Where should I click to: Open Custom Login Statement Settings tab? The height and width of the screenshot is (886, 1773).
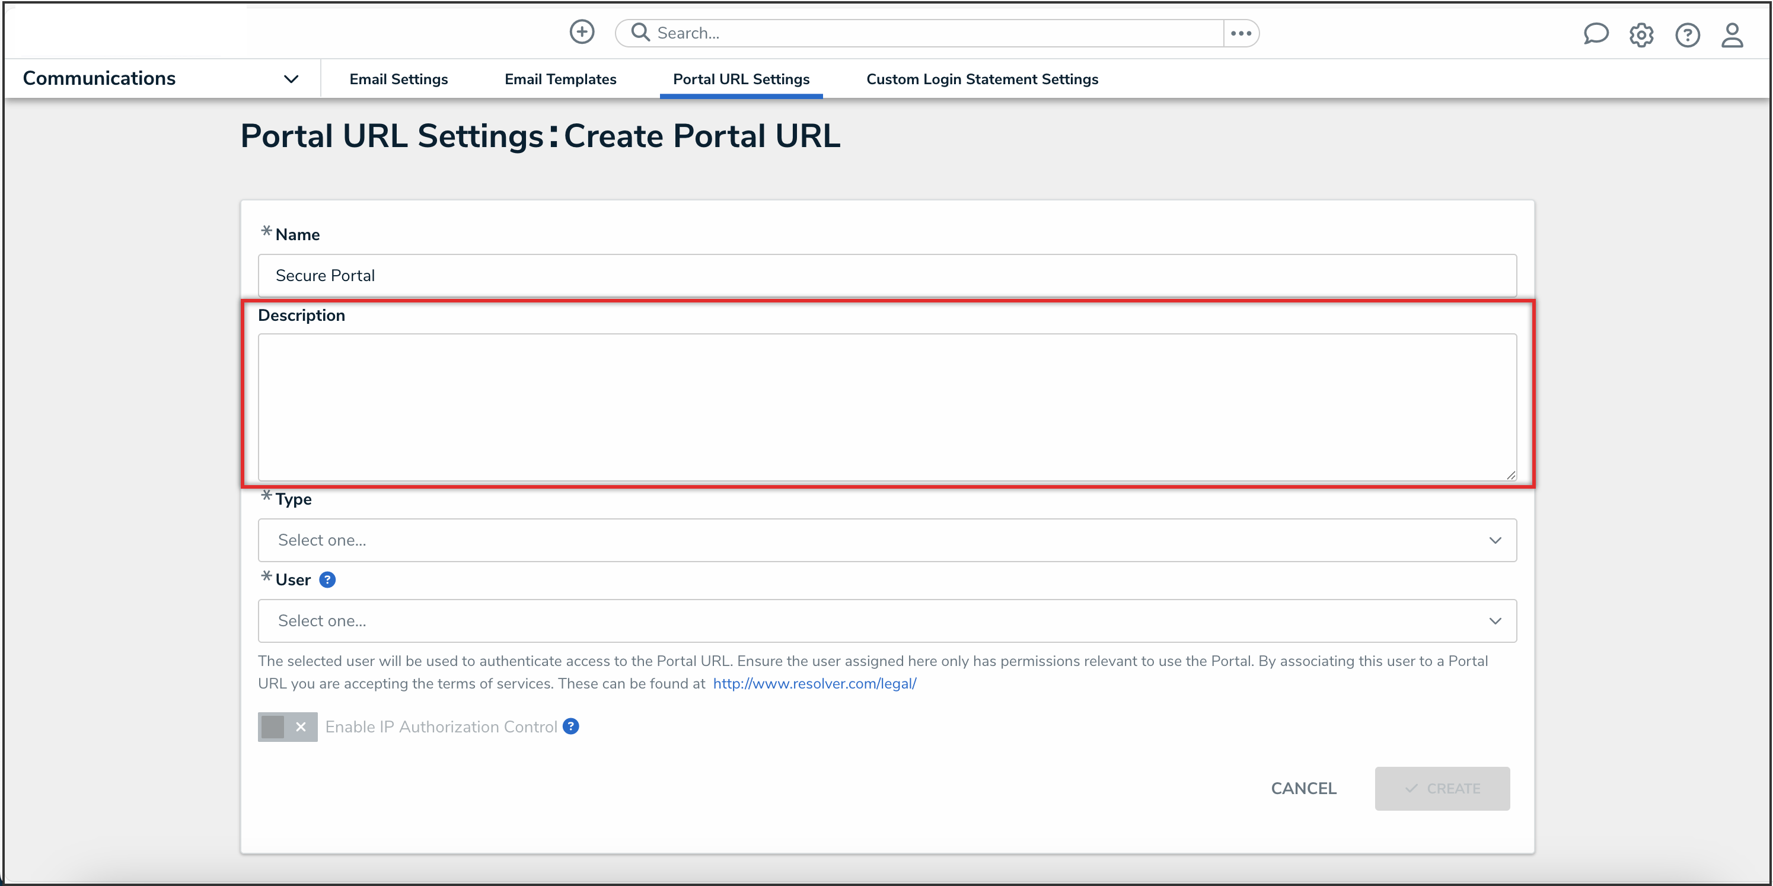pyautogui.click(x=981, y=79)
